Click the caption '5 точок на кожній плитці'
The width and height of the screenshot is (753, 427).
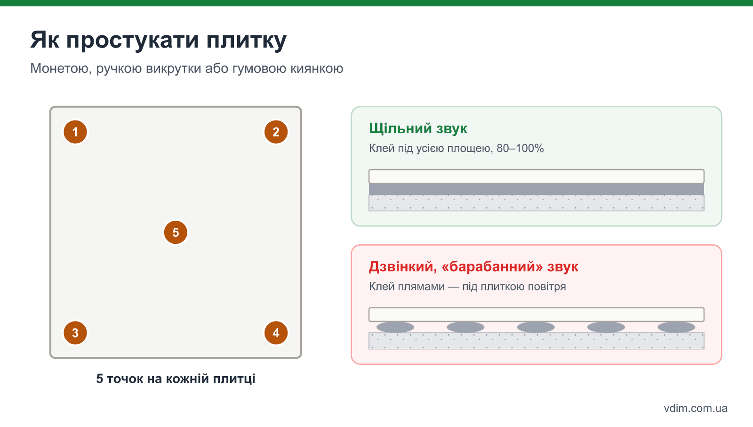[176, 379]
